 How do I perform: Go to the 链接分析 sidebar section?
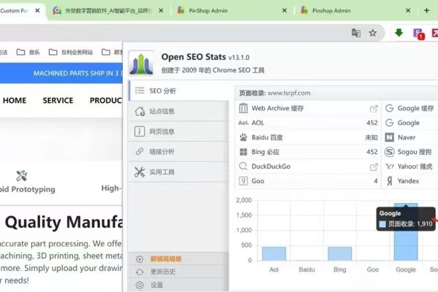tap(162, 152)
